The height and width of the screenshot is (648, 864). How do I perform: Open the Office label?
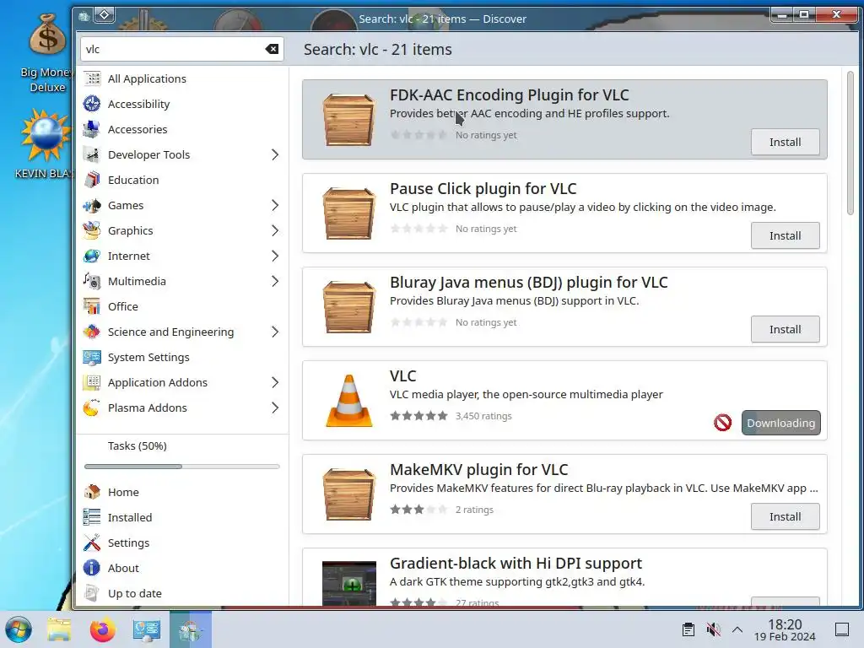(123, 307)
